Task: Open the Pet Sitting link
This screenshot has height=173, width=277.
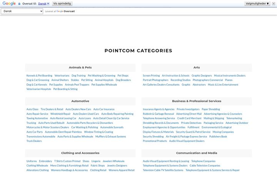Action: point(87,80)
